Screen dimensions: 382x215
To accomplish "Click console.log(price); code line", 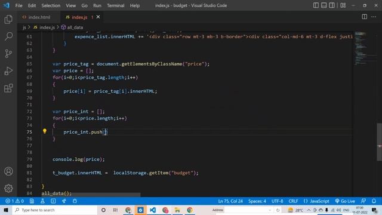I will pyautogui.click(x=78, y=159).
